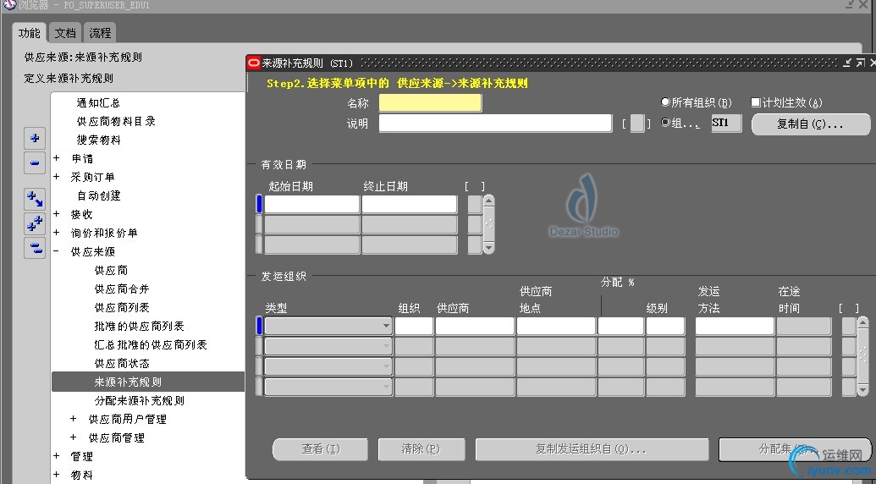Select 通知汇总 in the navigator
This screenshot has height=484, width=876.
(x=98, y=102)
